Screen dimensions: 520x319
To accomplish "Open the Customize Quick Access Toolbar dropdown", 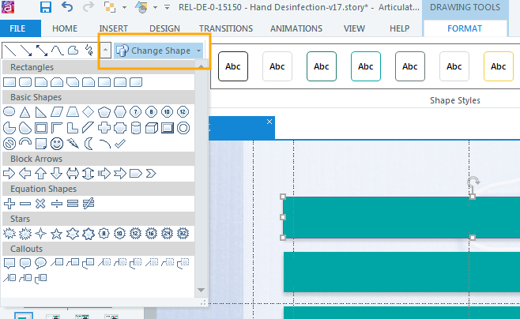I will pos(168,7).
